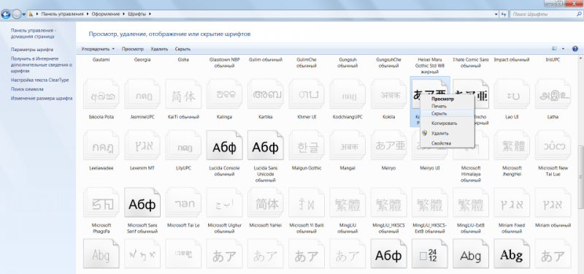Screen dimensions: 584x274
Task: Click the Удалить toolbar button
Action: point(159,49)
